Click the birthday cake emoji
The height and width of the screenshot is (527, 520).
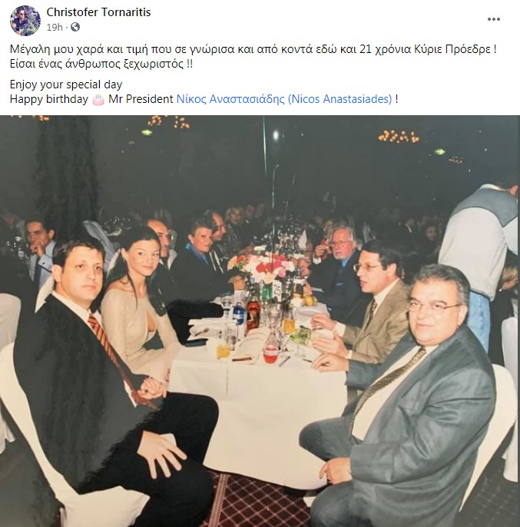tap(98, 99)
